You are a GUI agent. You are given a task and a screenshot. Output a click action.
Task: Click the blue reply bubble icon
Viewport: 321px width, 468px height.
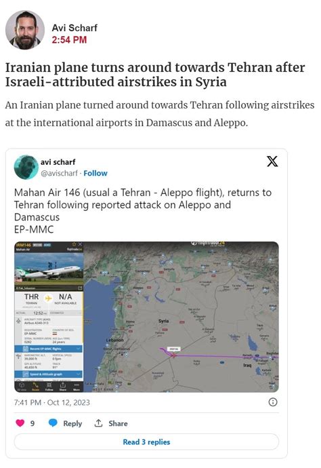53,423
